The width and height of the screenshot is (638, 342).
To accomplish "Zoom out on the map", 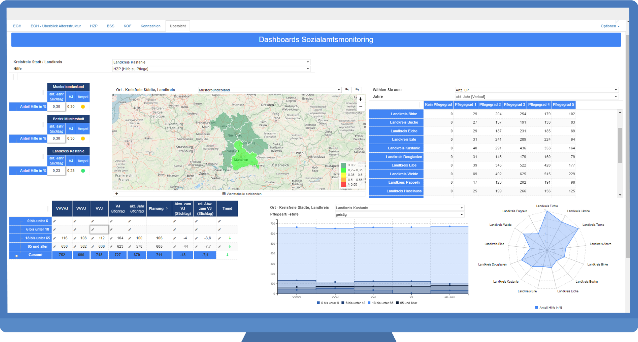I will (x=360, y=107).
